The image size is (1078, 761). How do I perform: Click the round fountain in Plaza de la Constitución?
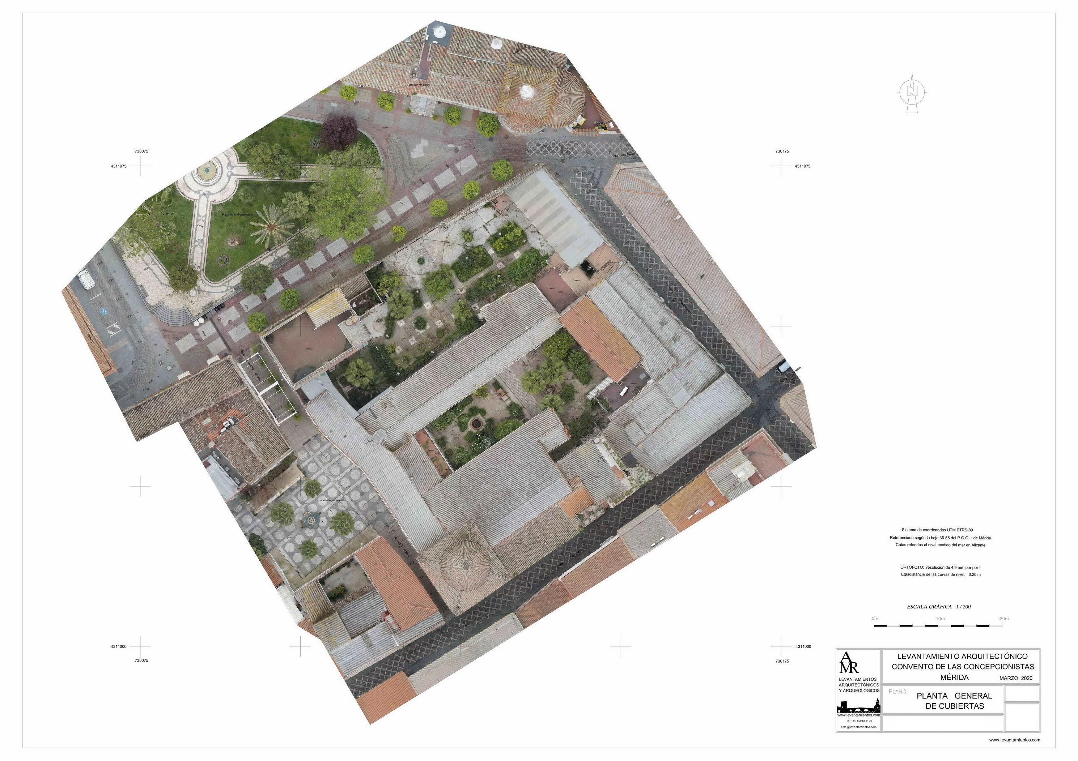click(x=207, y=171)
